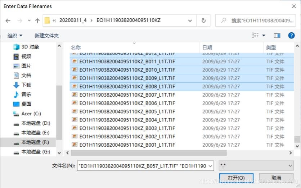
Task: Click 新建文件夹 to create folder
Action: (x=46, y=36)
